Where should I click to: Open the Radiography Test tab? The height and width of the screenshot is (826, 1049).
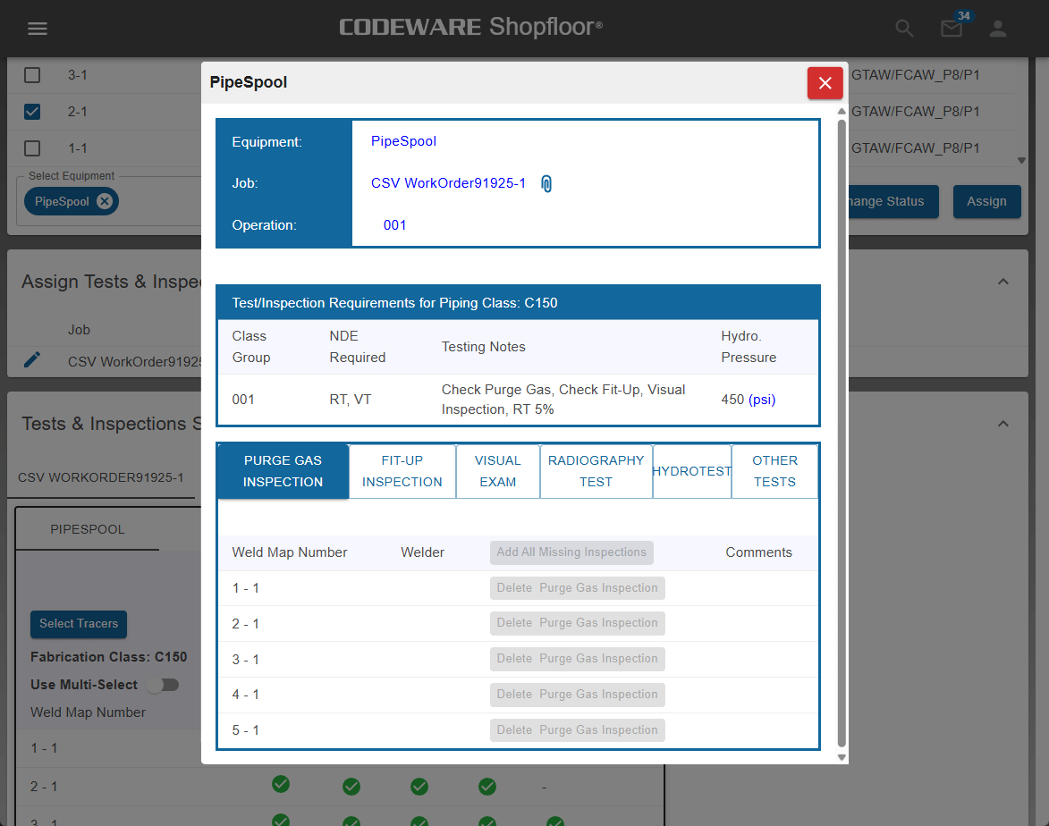(x=596, y=471)
